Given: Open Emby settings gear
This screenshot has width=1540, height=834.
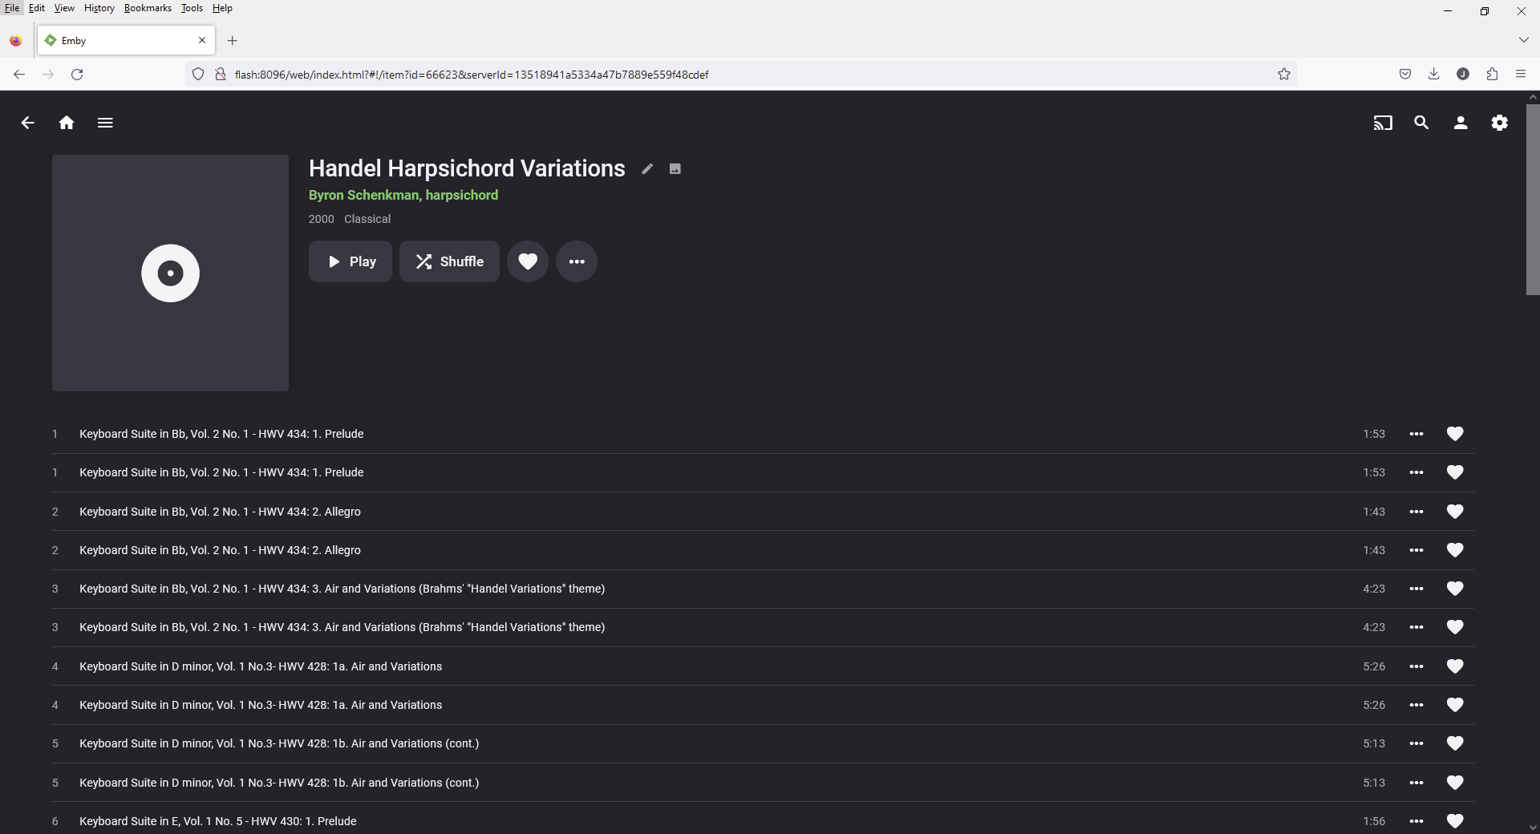Looking at the screenshot, I should 1499,123.
